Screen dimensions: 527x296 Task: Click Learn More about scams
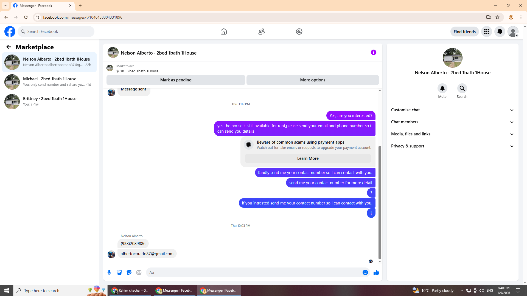(x=308, y=158)
